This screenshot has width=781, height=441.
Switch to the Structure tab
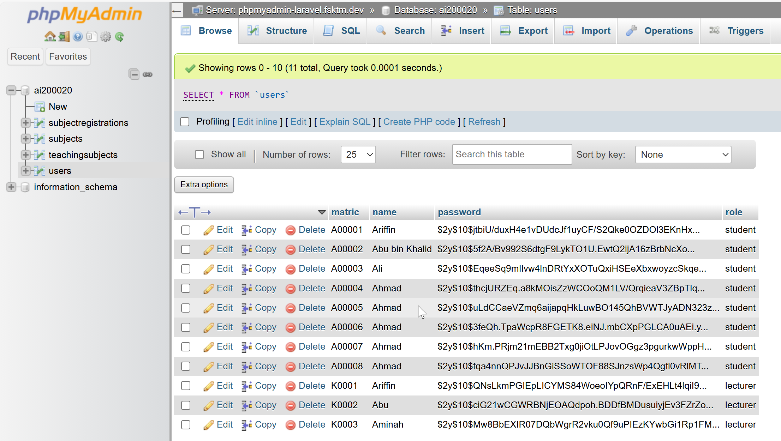tap(276, 31)
